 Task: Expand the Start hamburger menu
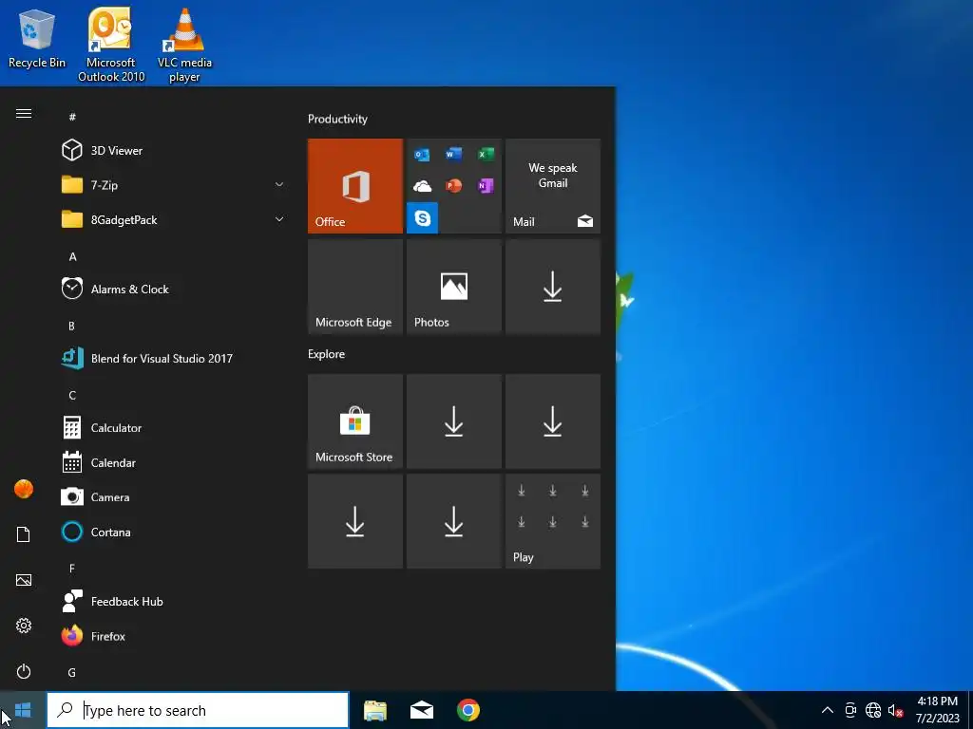pyautogui.click(x=24, y=114)
